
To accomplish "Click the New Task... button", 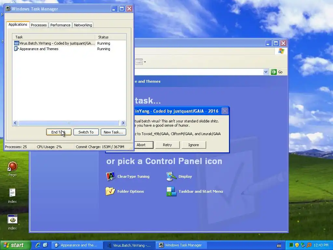I will click(113, 132).
